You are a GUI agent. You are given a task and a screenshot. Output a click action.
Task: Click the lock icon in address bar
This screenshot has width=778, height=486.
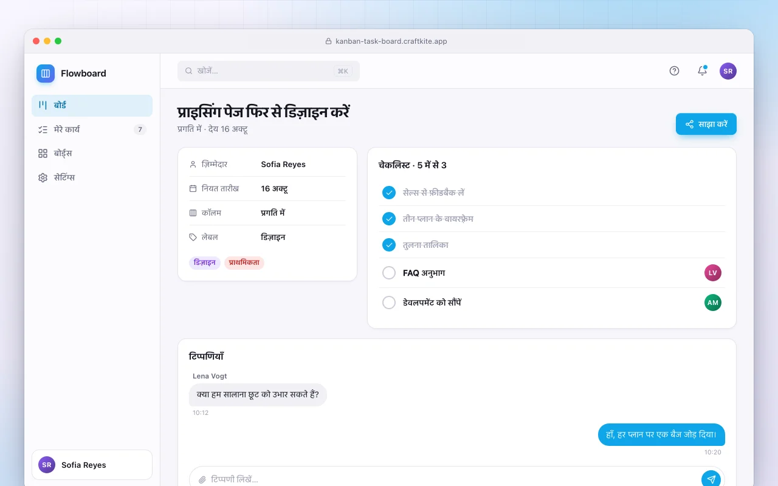[329, 41]
